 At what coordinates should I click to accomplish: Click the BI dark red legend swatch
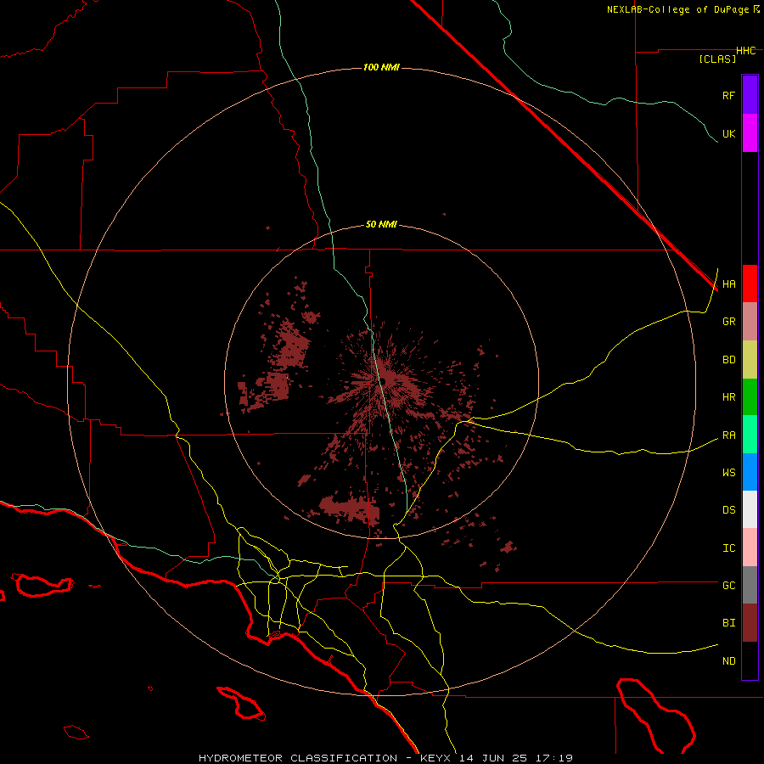[750, 623]
